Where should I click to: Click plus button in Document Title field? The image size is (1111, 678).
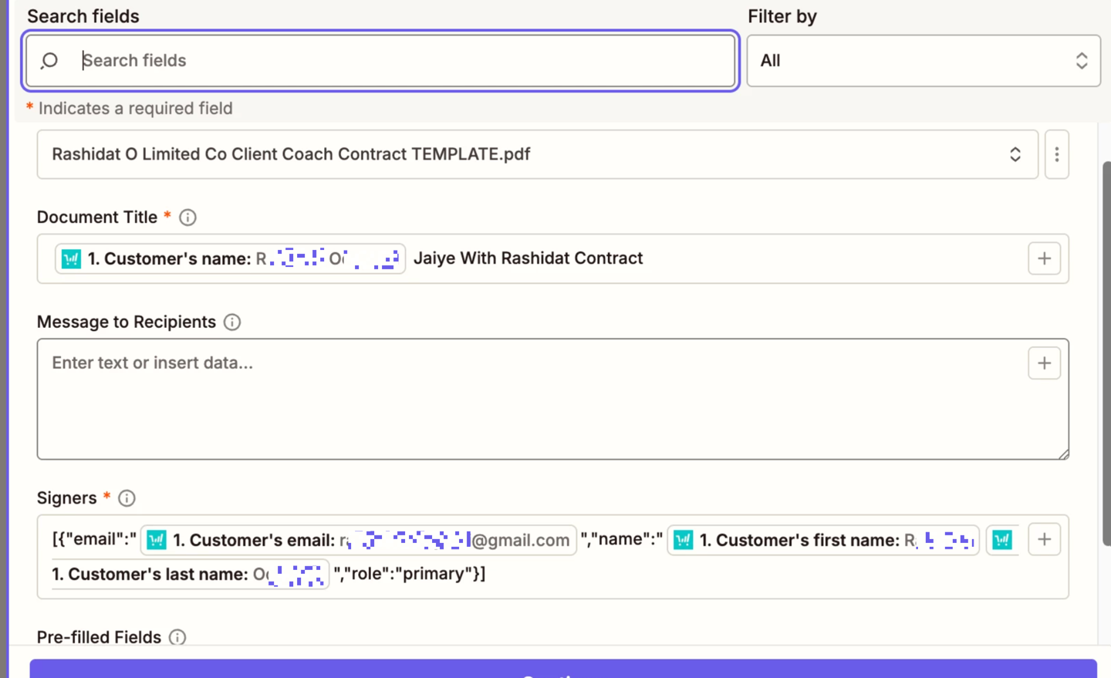click(x=1044, y=258)
